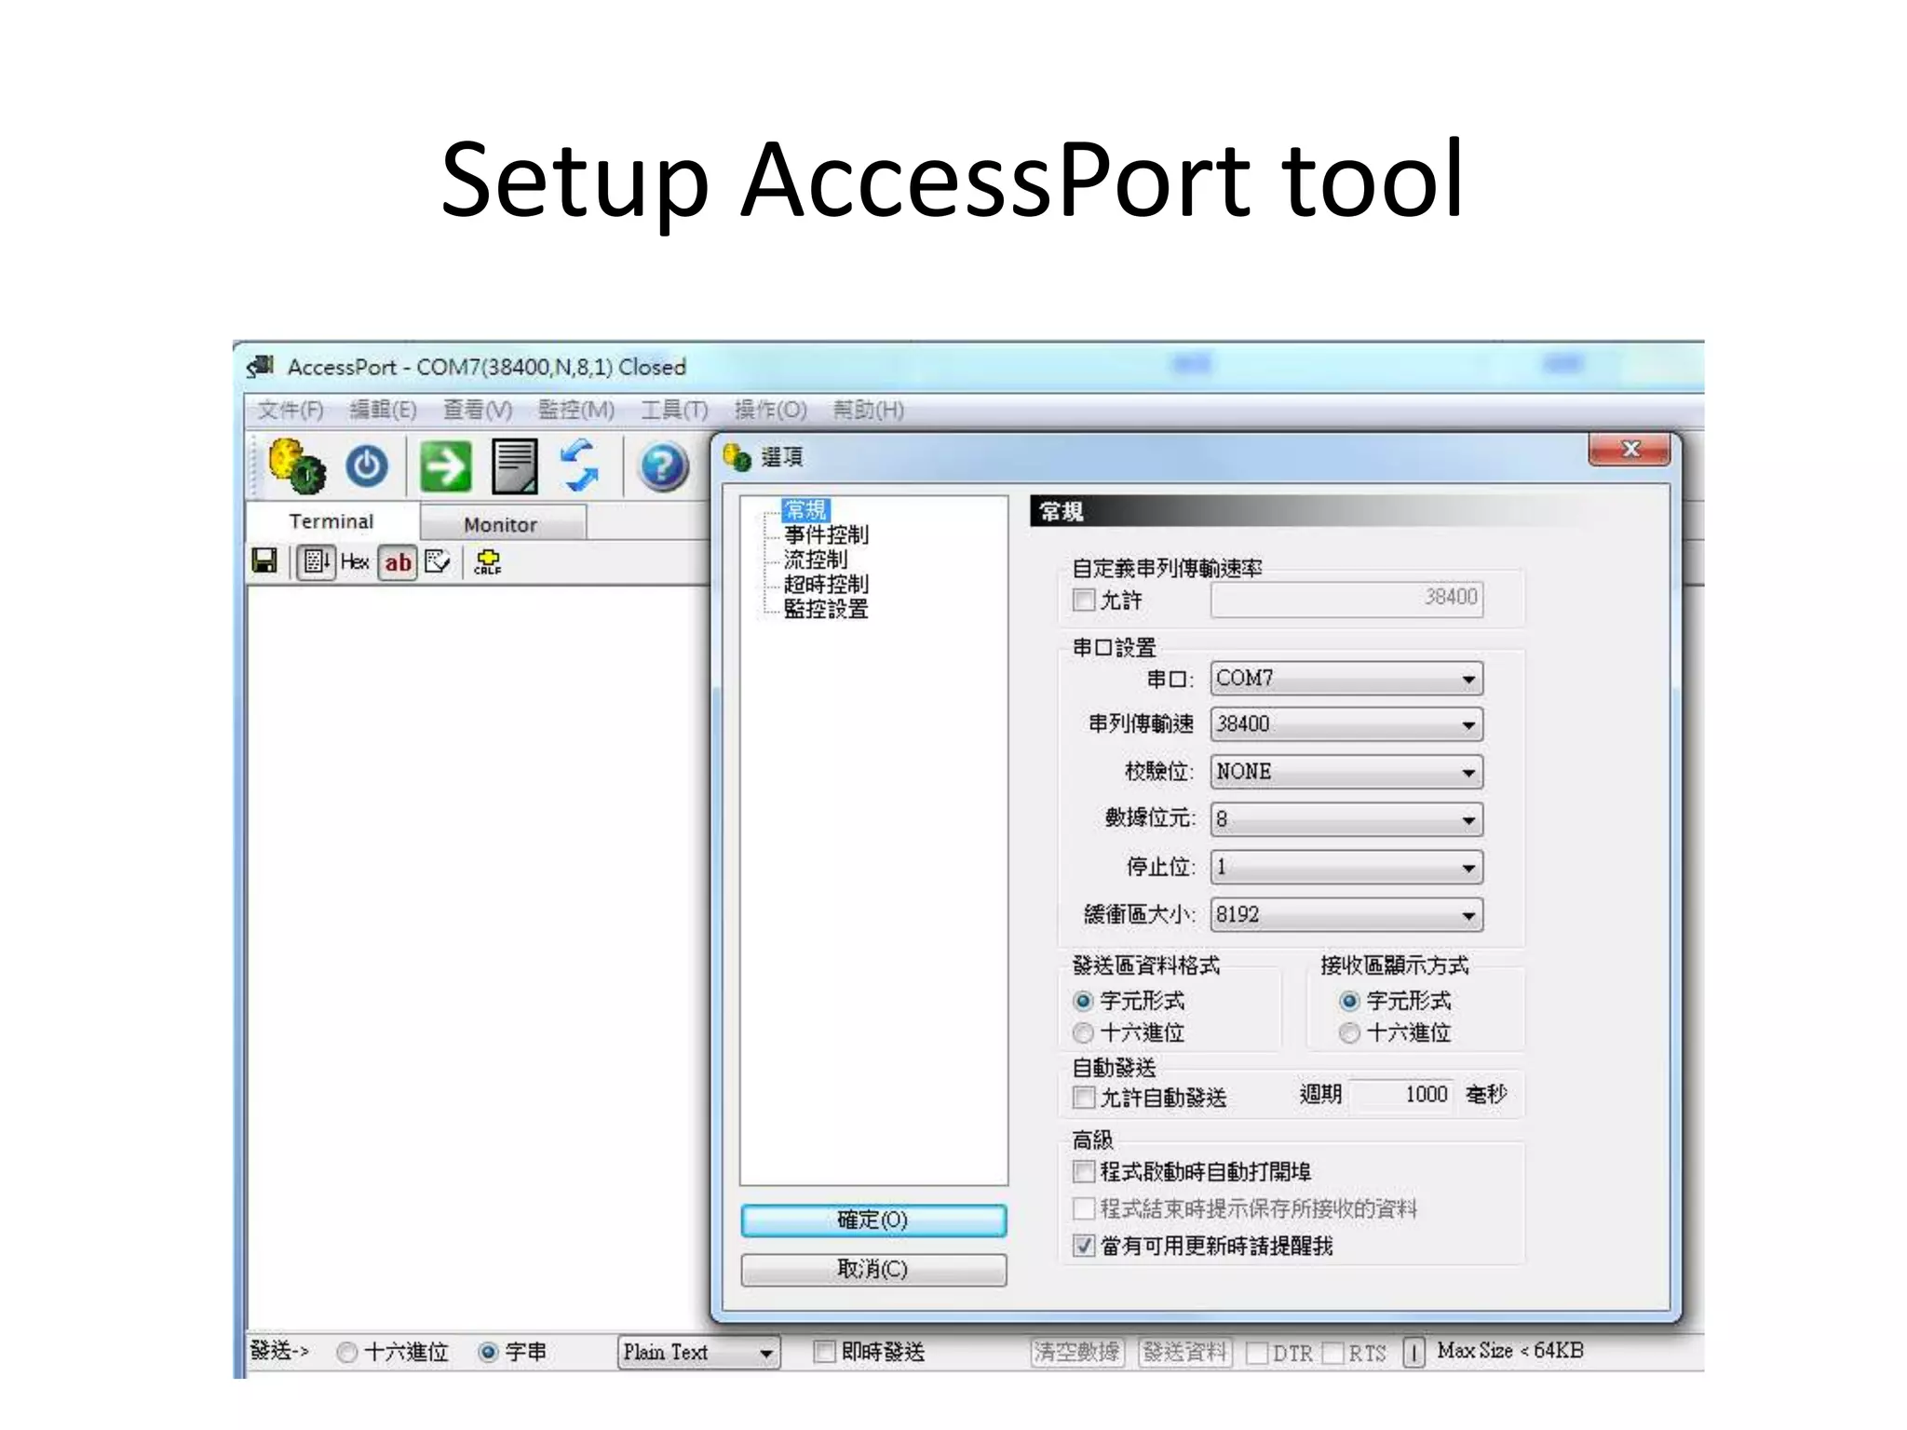Toggle the CRLF line break icon
The image size is (1907, 1430).
pos(488,561)
